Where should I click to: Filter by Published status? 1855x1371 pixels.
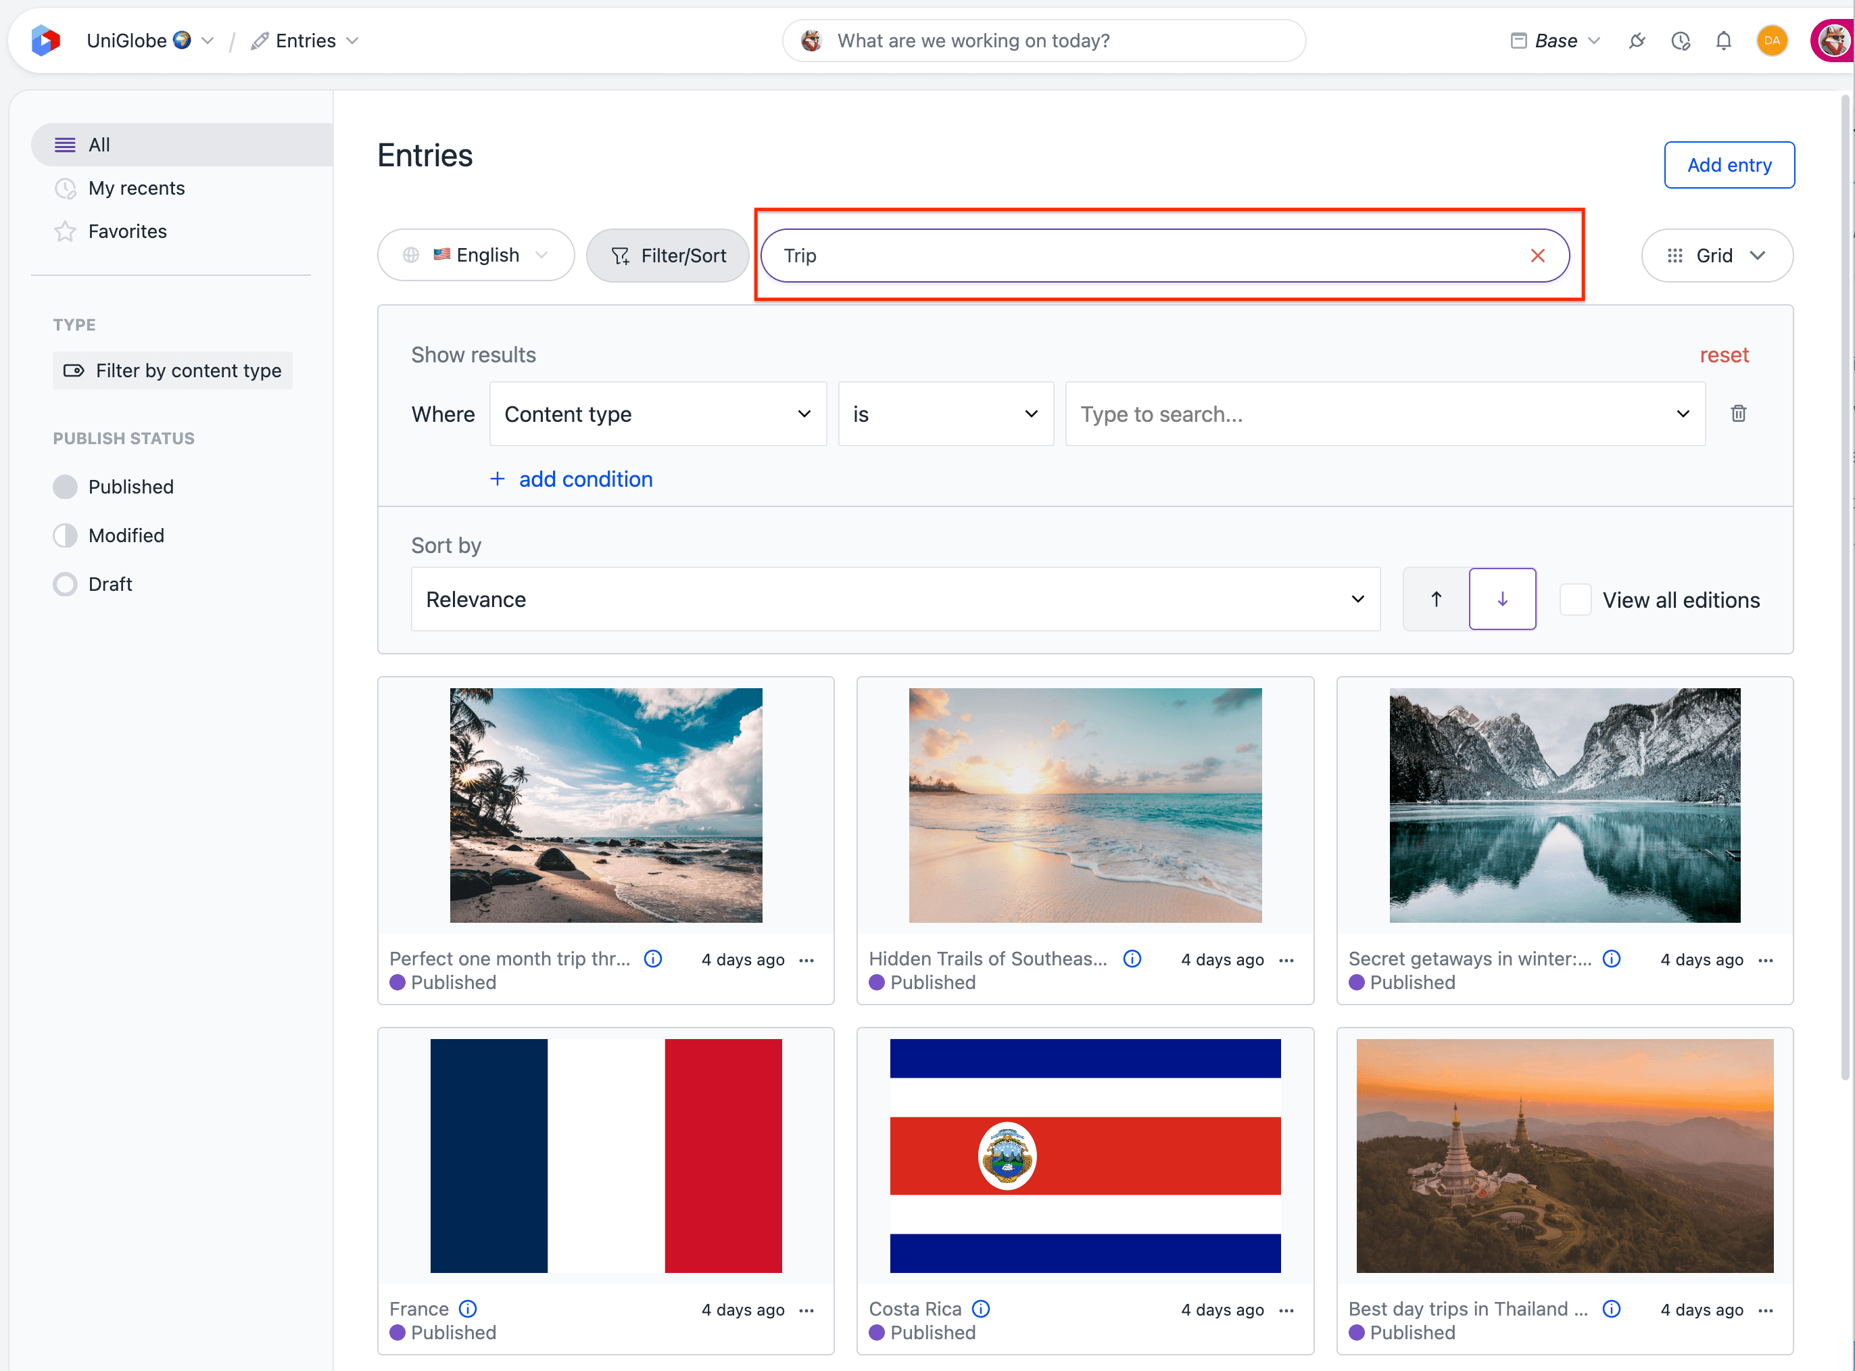(114, 487)
